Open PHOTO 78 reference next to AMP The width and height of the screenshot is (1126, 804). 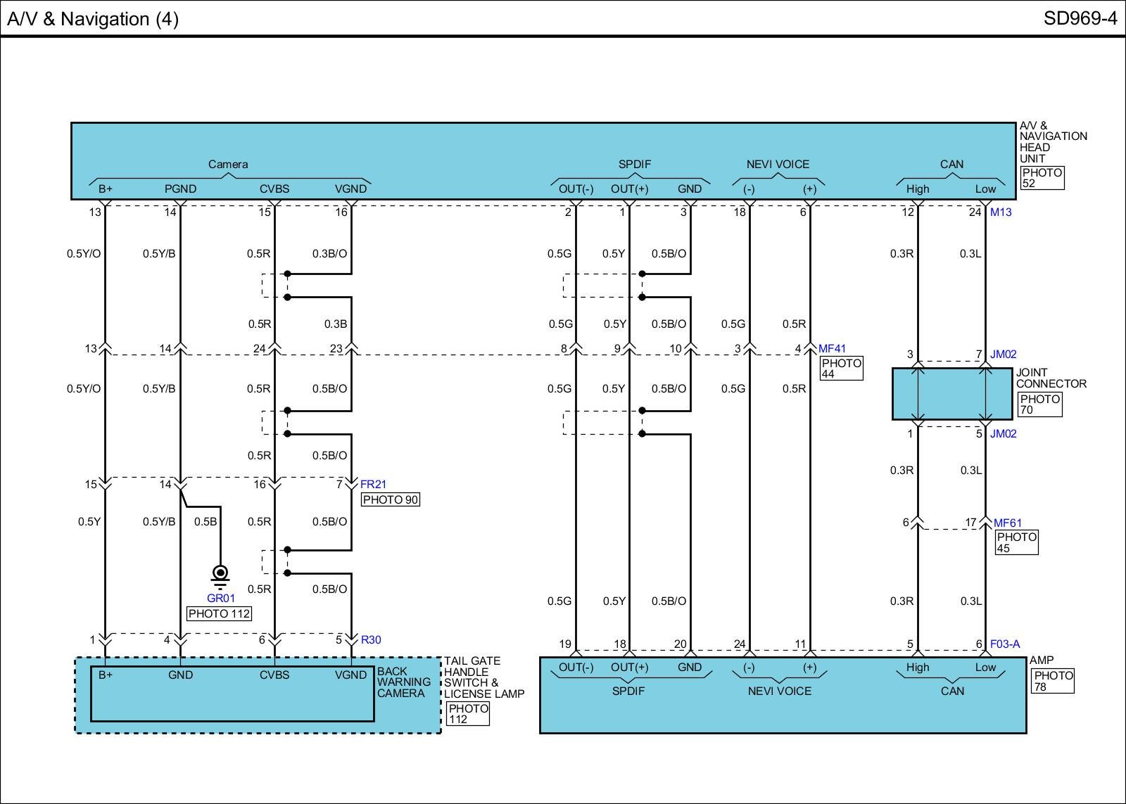pyautogui.click(x=1053, y=681)
